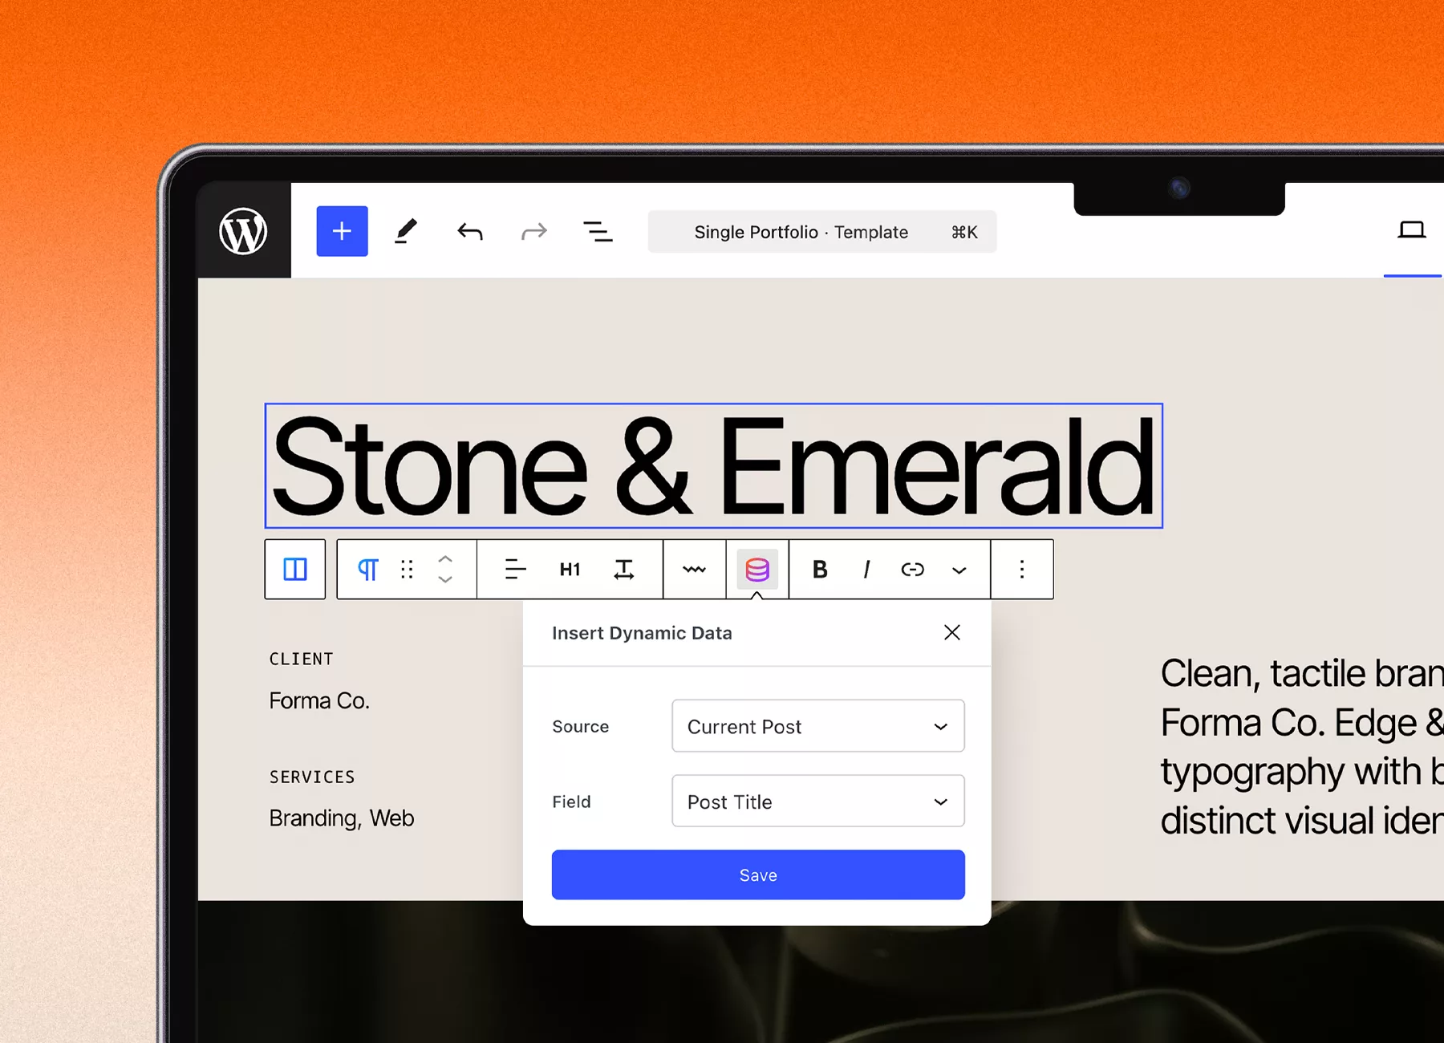Open the Source dropdown showing Current Post
This screenshot has height=1043, width=1444.
coord(817,726)
